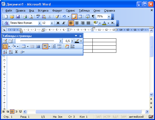Open the font name dropdown Times New Roman

(x=39, y=23)
